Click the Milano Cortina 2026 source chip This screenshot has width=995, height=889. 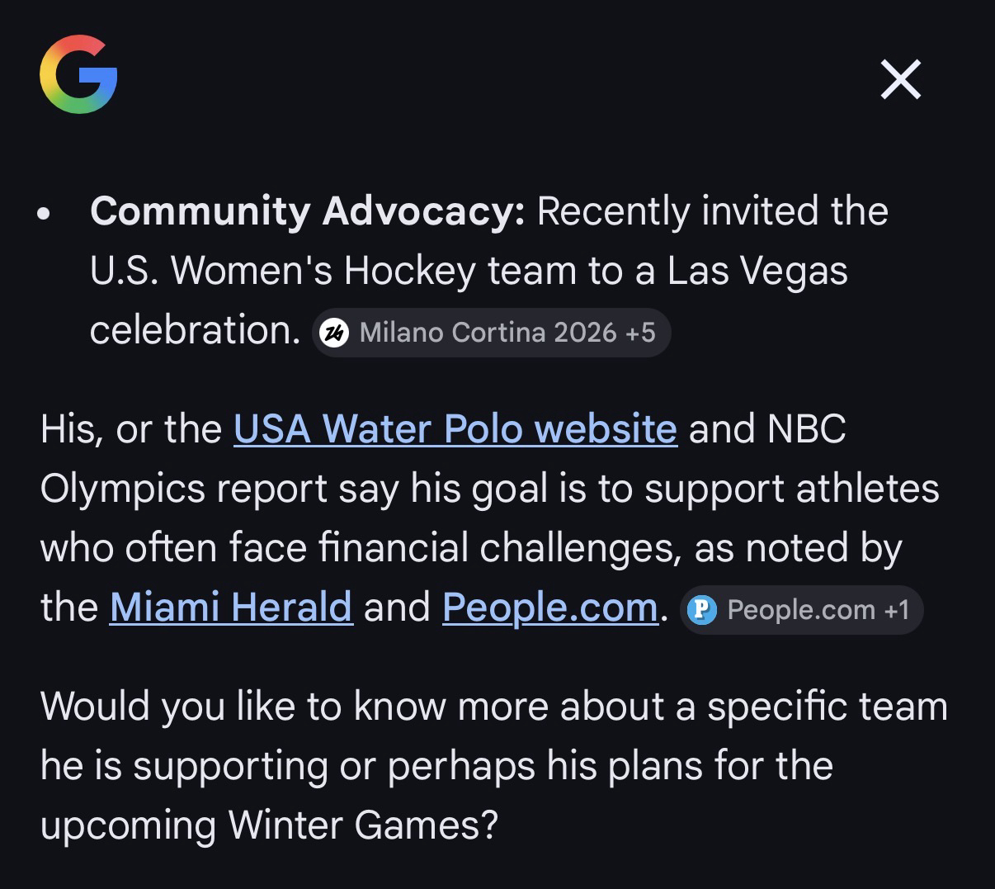coord(490,333)
